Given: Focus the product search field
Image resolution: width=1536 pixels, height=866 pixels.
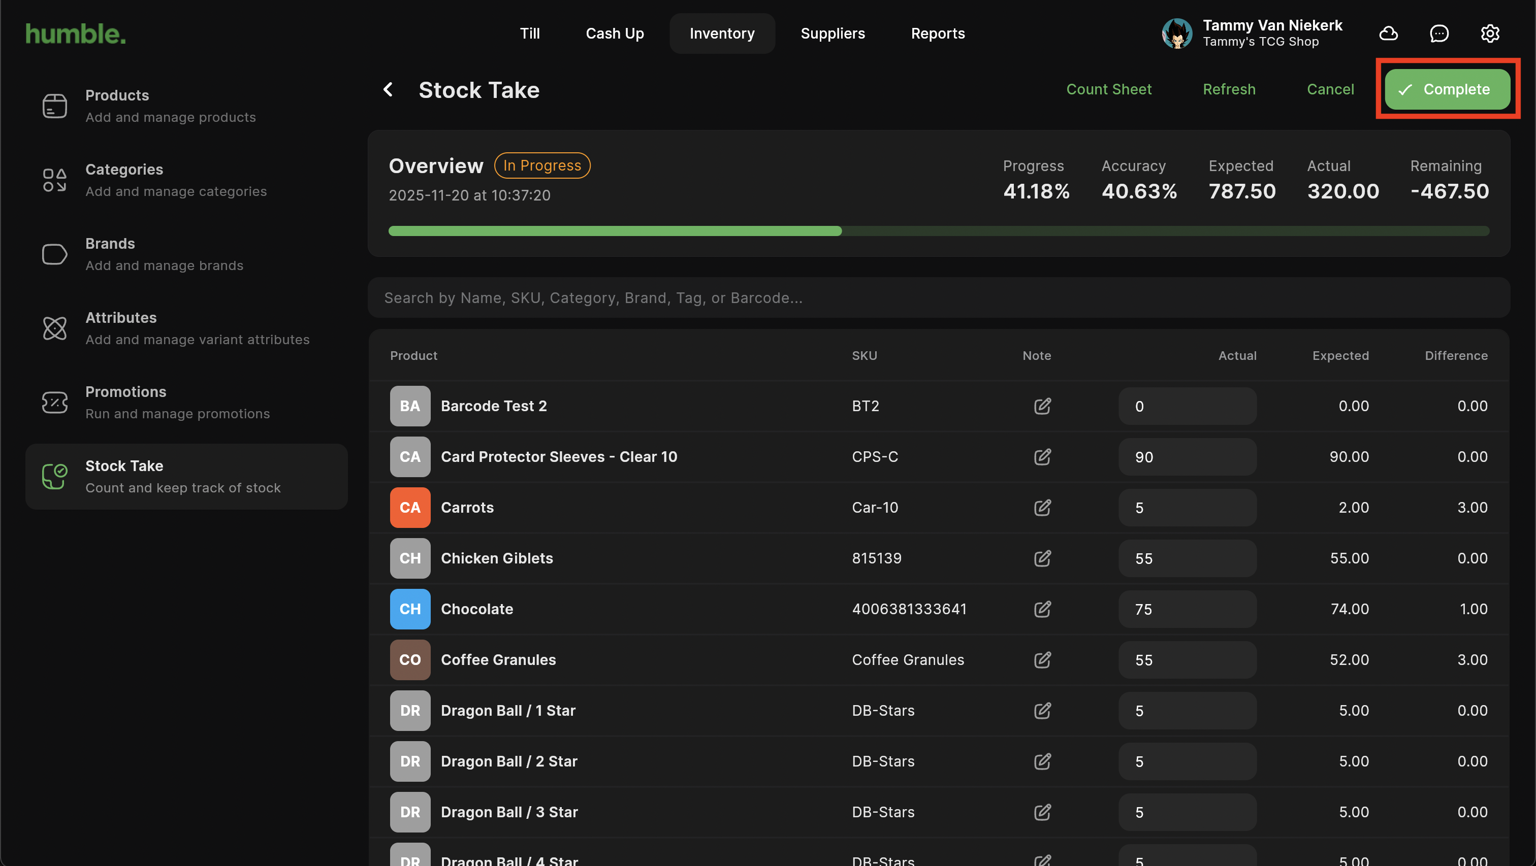Looking at the screenshot, I should (x=939, y=298).
